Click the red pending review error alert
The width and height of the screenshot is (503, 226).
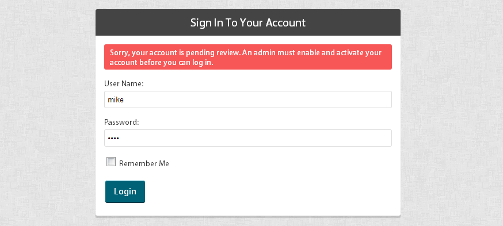point(248,57)
